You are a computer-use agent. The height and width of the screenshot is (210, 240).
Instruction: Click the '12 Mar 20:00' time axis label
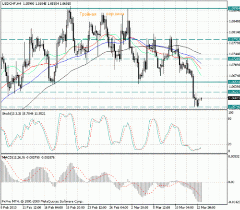(206, 208)
